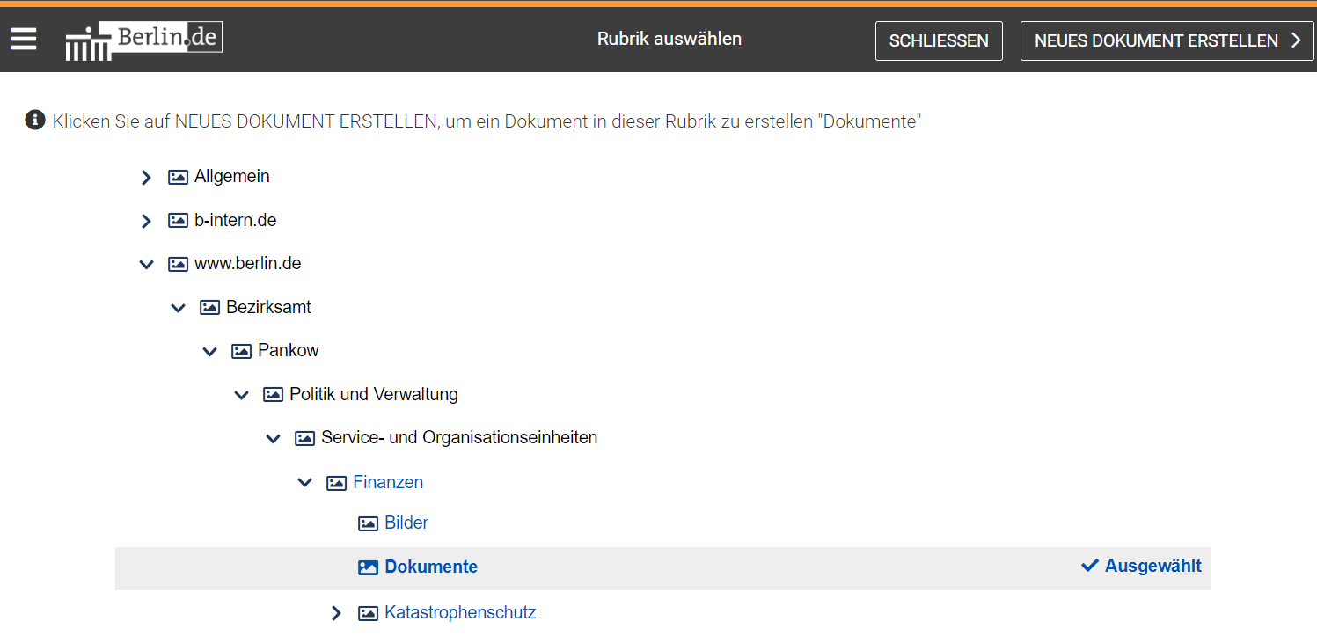1317x636 pixels.
Task: Click the image icon next to Finanzen
Action: 336,482
